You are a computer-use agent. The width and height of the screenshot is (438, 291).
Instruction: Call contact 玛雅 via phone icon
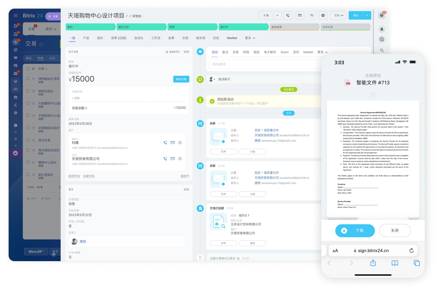coord(165,143)
